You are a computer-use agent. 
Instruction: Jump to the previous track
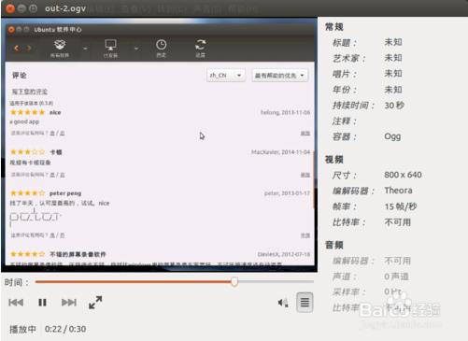point(16,303)
